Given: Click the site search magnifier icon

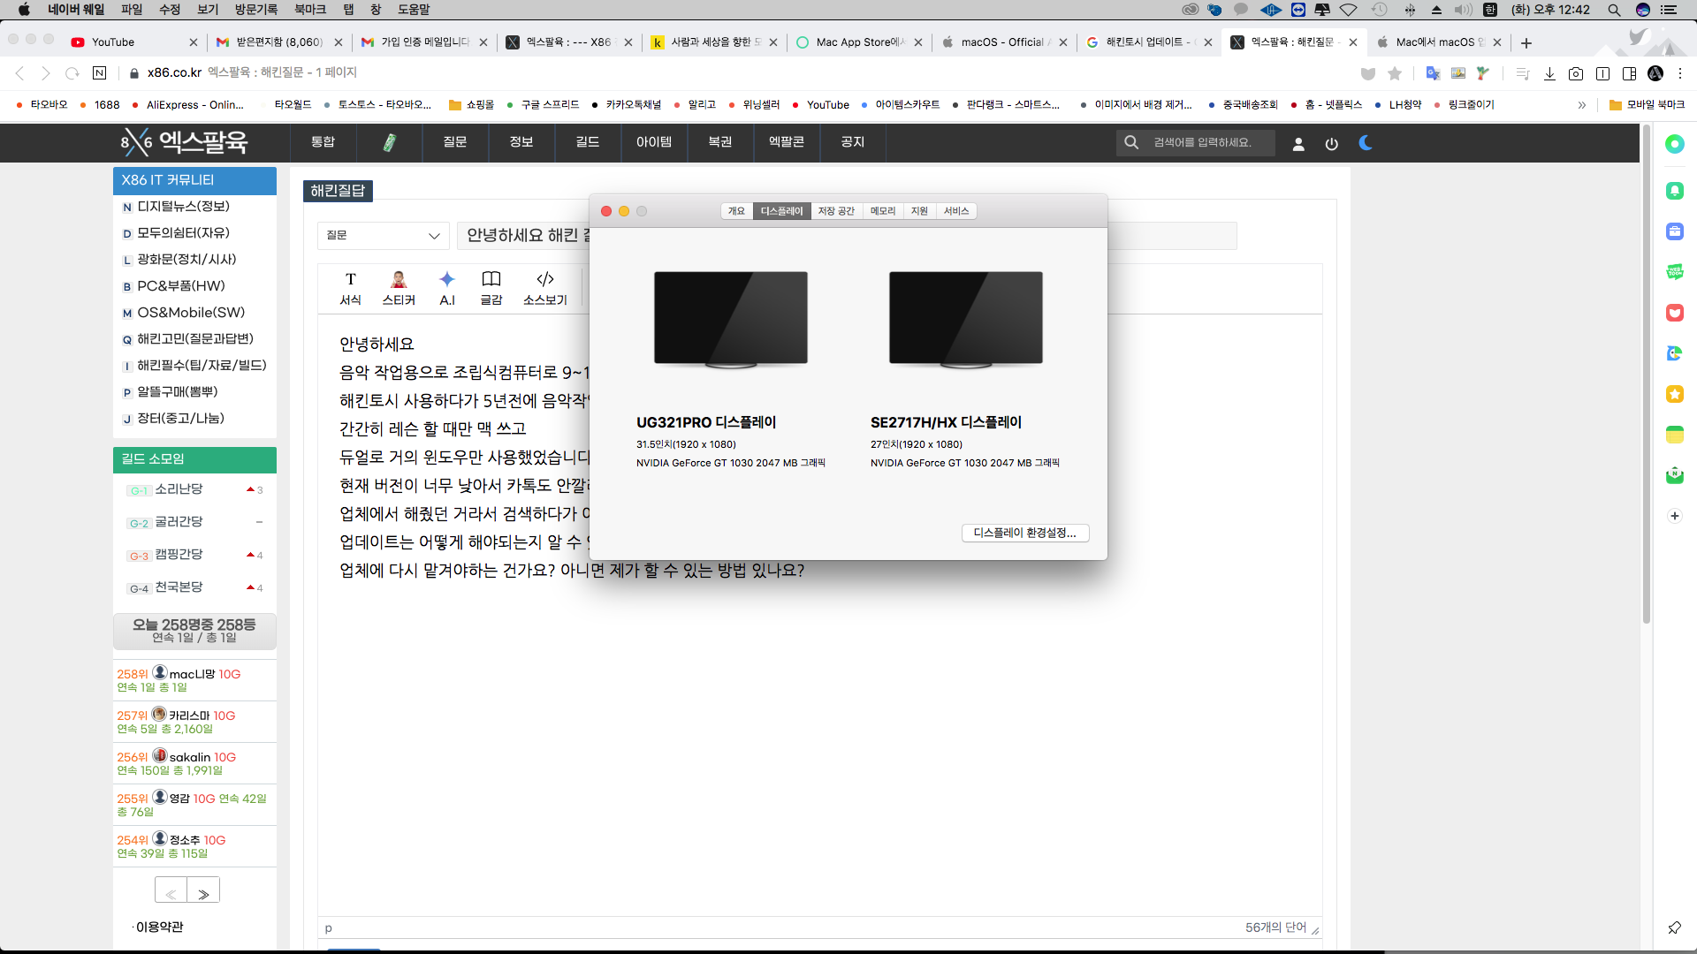Looking at the screenshot, I should 1131,142.
